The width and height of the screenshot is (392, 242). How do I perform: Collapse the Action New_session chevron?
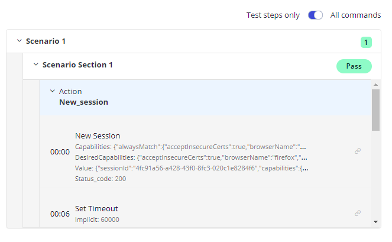52,91
